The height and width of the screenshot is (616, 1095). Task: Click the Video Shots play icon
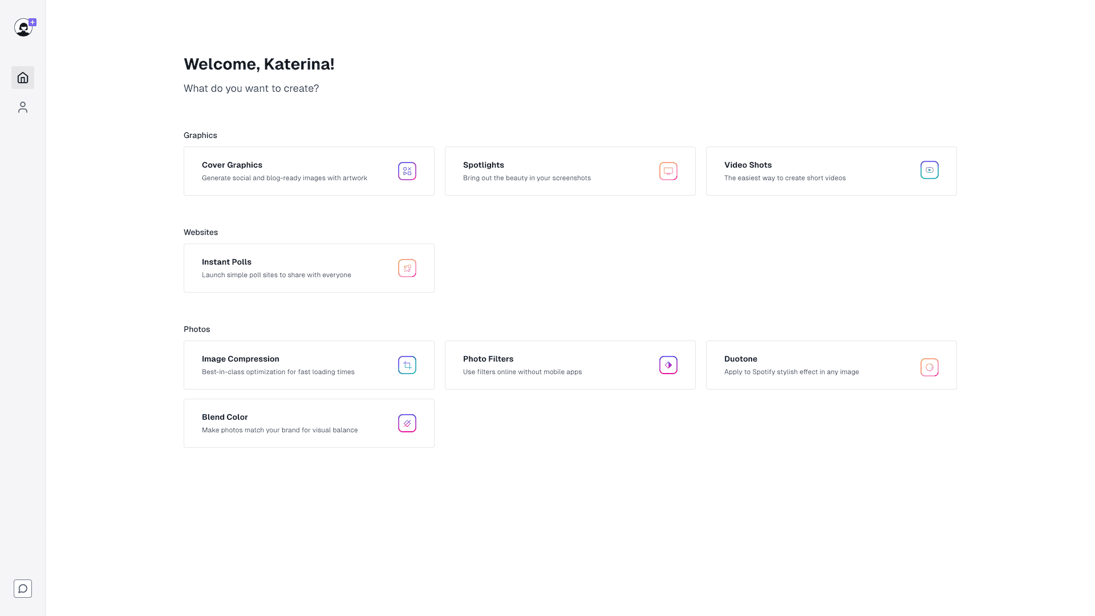click(930, 170)
